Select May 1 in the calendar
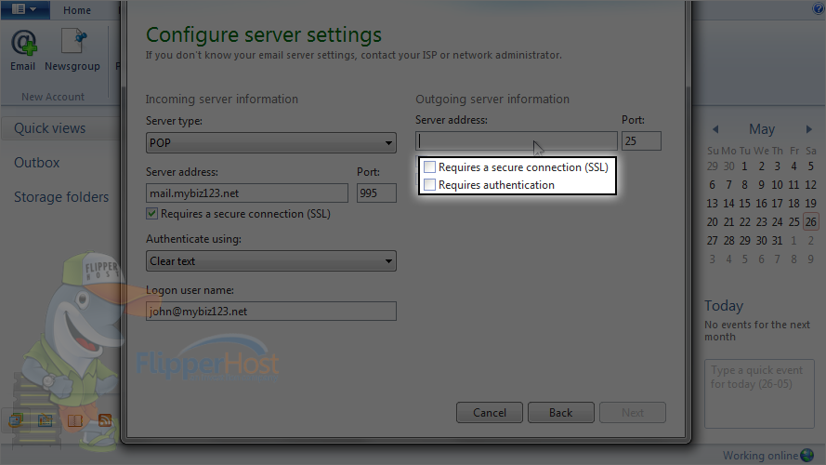Image resolution: width=826 pixels, height=465 pixels. click(744, 166)
